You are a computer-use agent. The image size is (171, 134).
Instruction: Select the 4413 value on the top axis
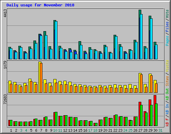(5, 13)
